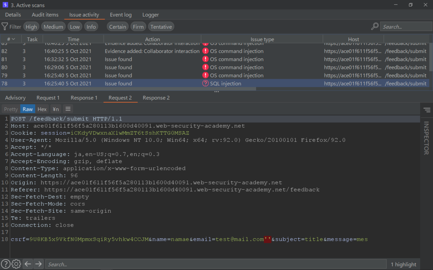Screen dimensions: 433x270
Task: Click the Host column header
Action: pos(353,39)
